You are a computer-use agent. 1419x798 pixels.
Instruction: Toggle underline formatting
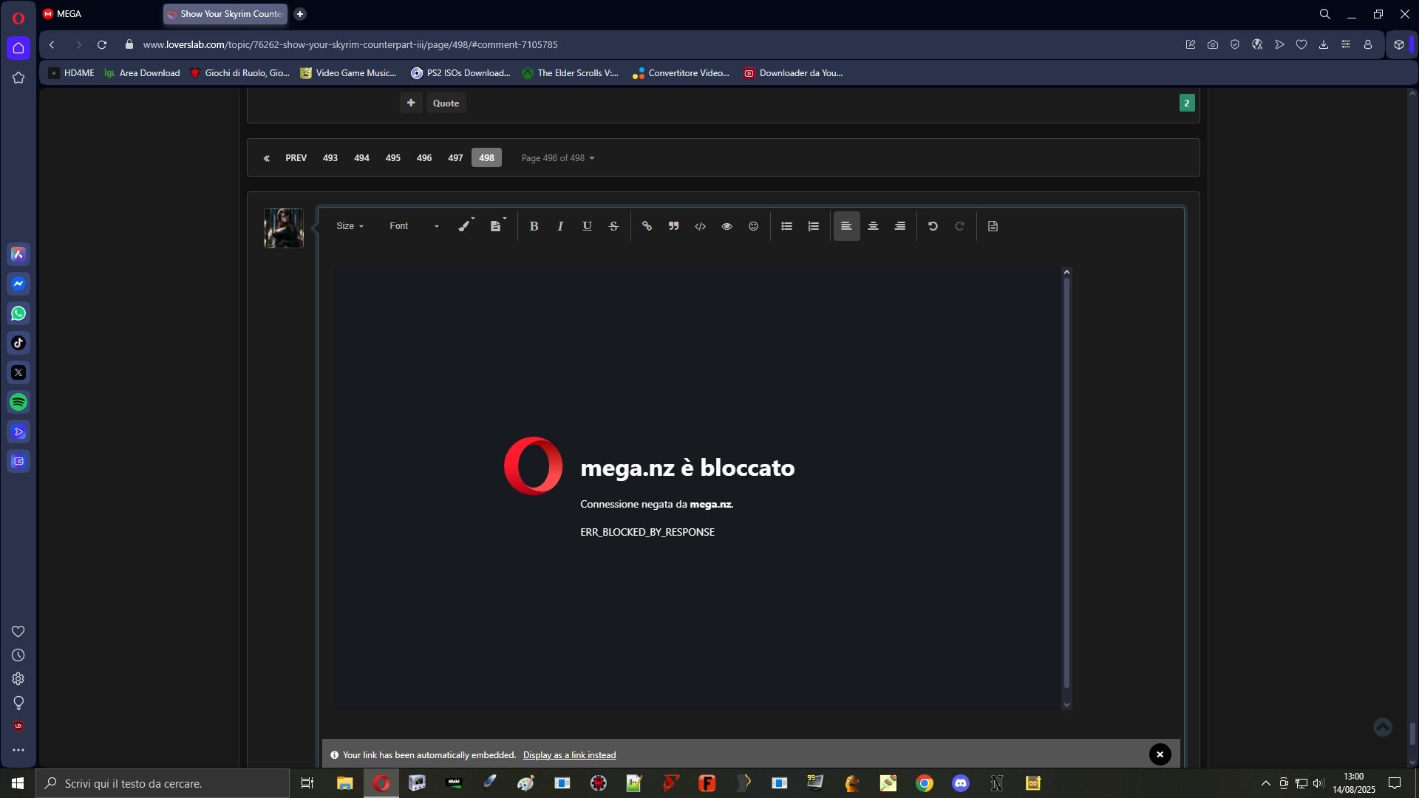click(587, 226)
